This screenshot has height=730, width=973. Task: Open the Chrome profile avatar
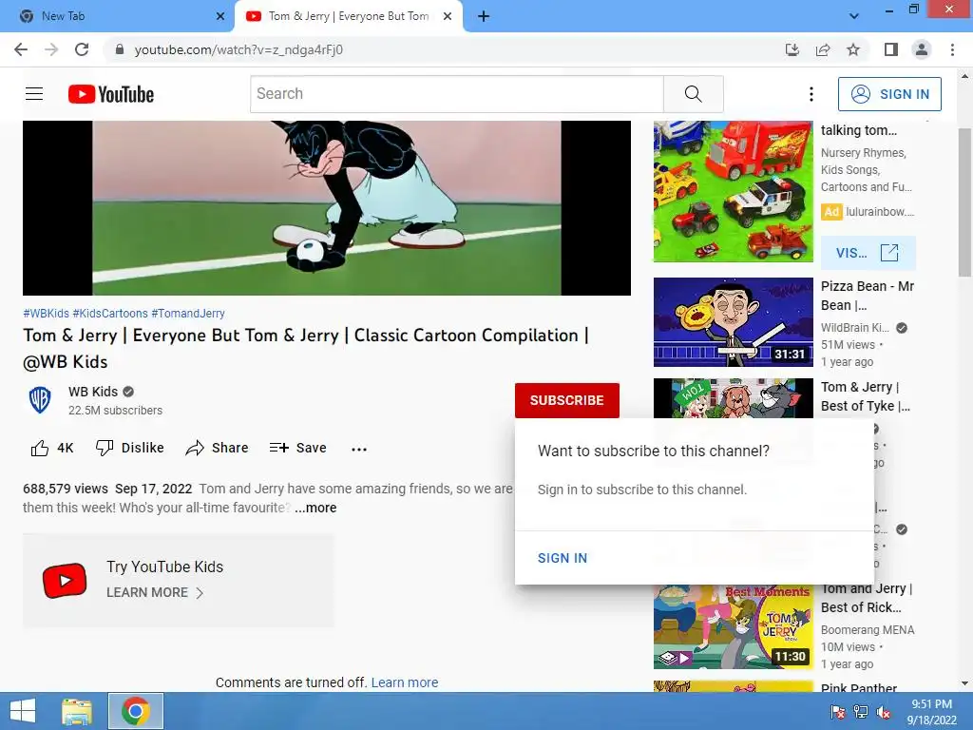[922, 49]
